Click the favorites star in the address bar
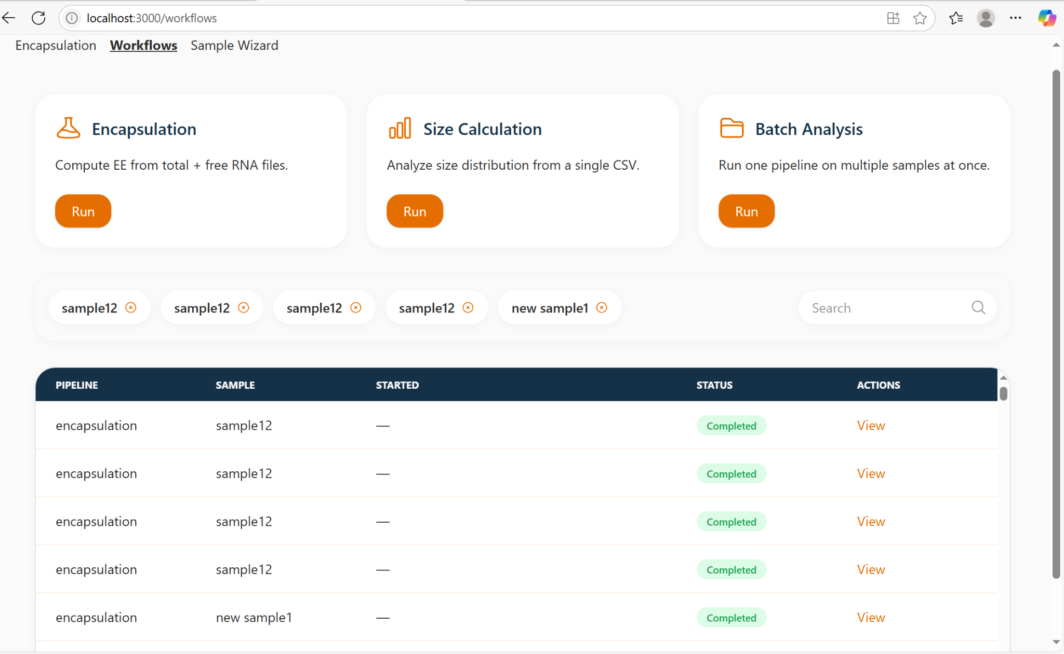 point(920,18)
